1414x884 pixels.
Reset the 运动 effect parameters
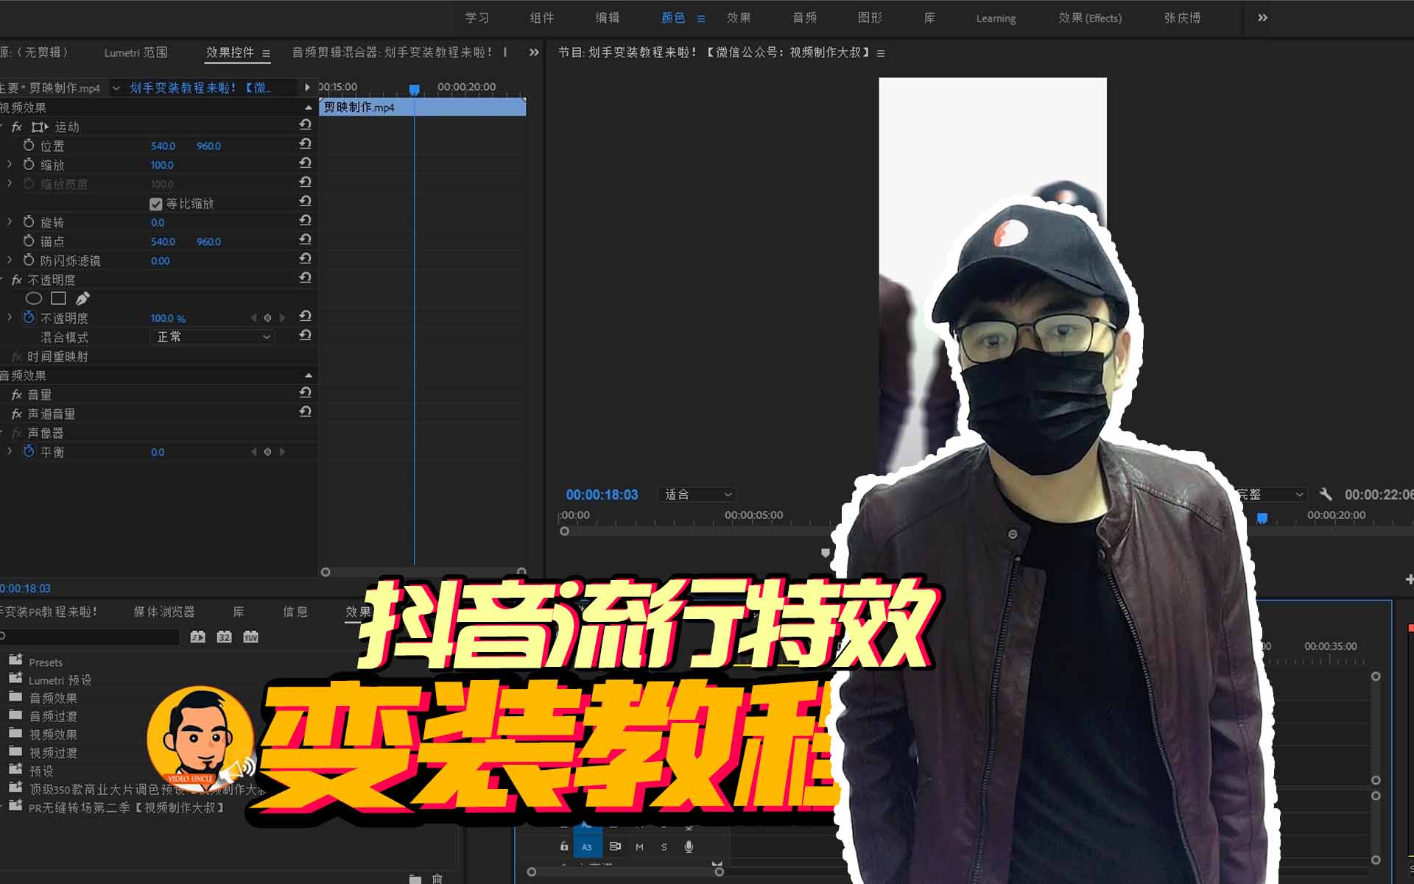point(305,125)
